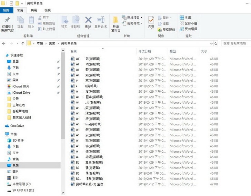Expand the path chevron after 桌面
This screenshot has width=251, height=196.
pos(58,43)
